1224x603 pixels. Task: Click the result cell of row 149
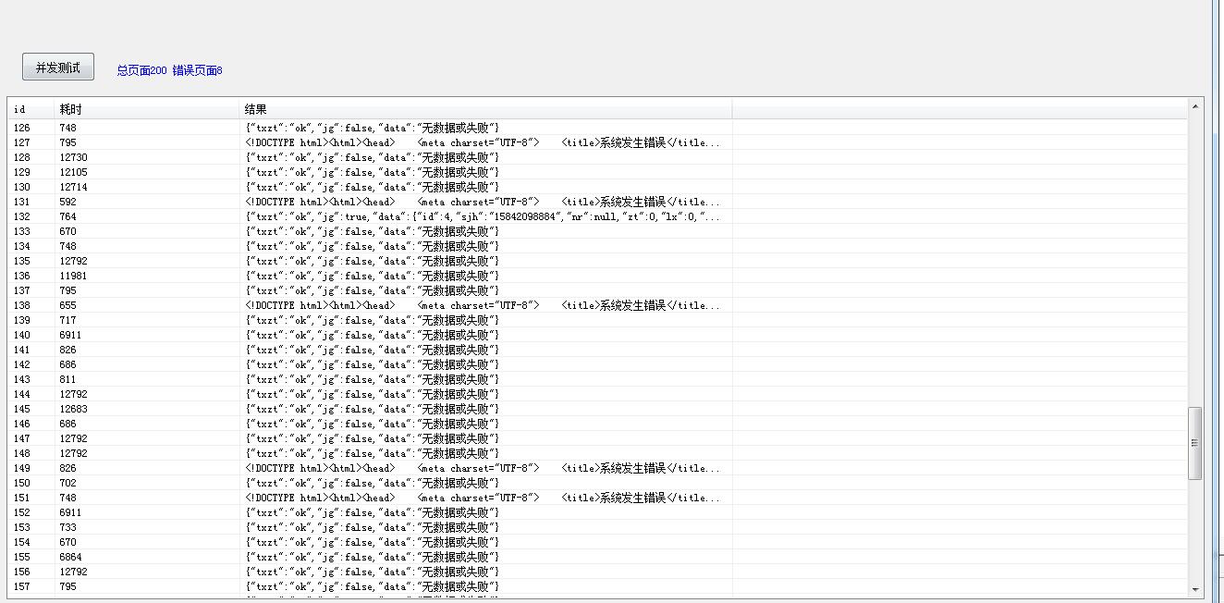point(481,468)
